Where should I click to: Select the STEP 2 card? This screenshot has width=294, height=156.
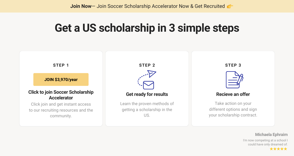coord(147,88)
